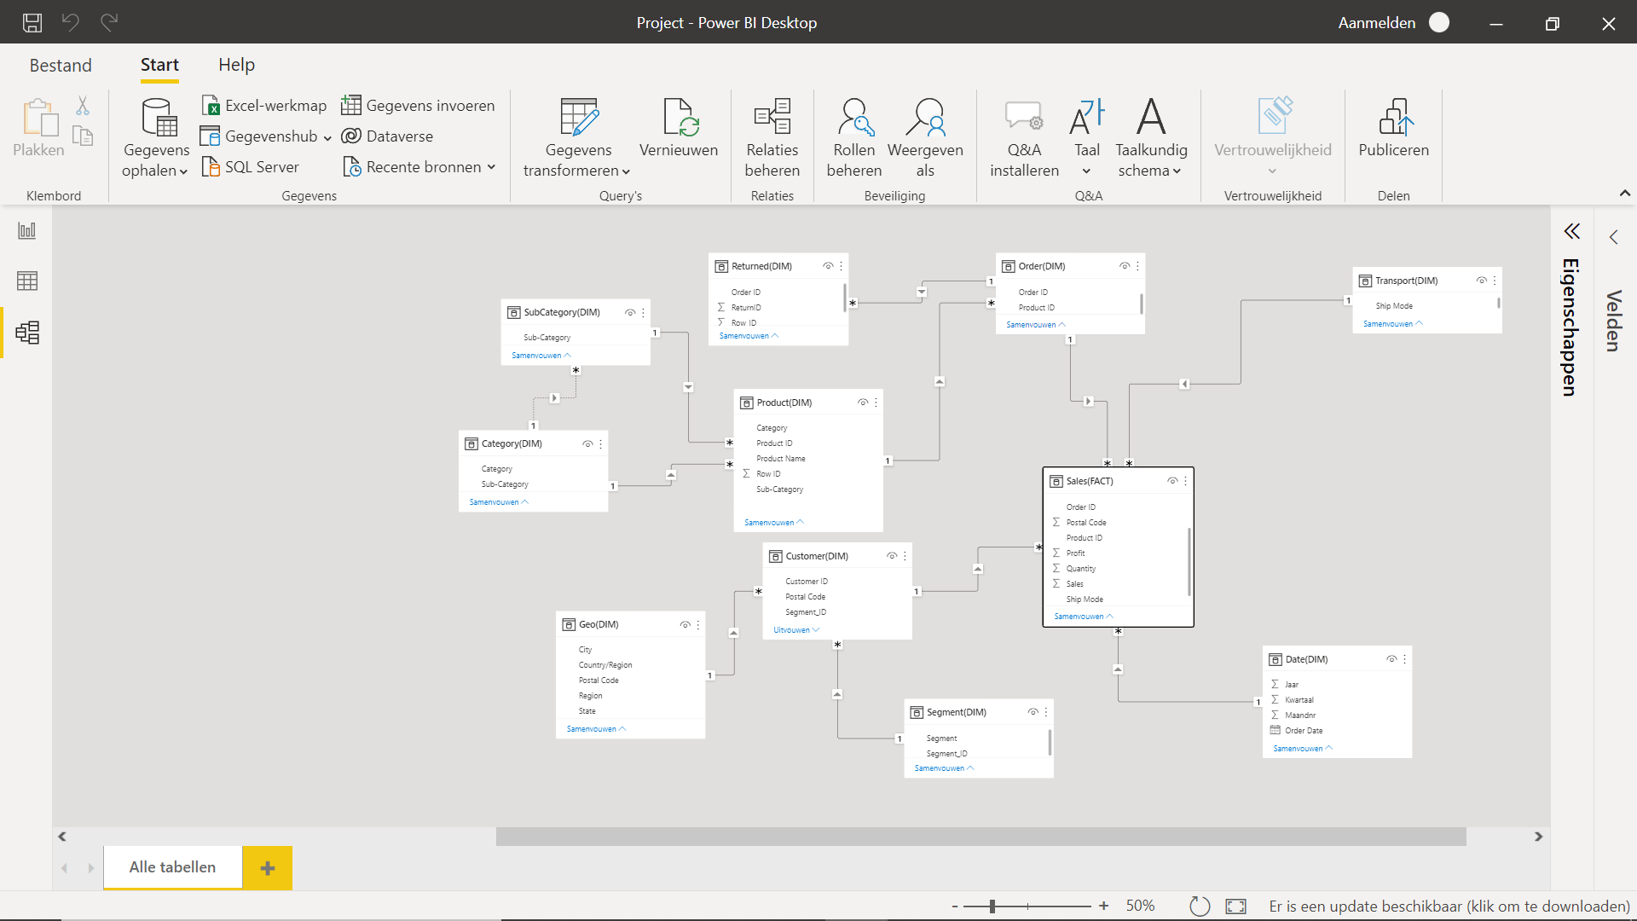Toggle visibility eye of Returned(DIM)

tap(828, 266)
